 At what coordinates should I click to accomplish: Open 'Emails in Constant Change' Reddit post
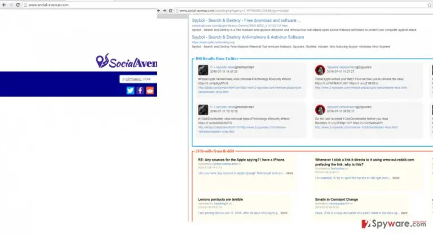click(x=337, y=199)
